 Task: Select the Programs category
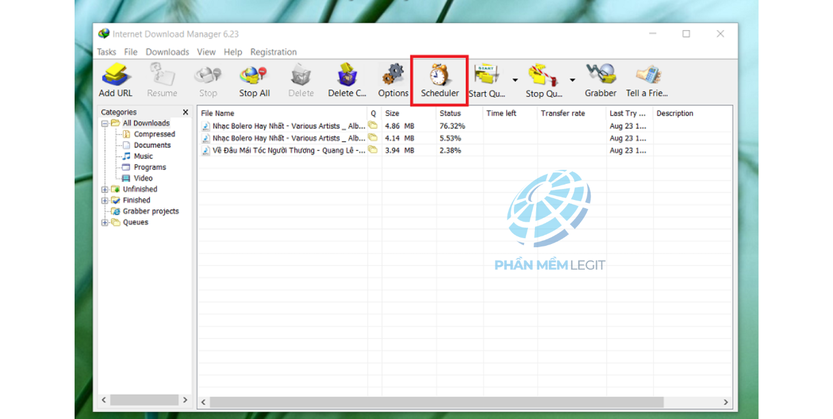point(150,167)
